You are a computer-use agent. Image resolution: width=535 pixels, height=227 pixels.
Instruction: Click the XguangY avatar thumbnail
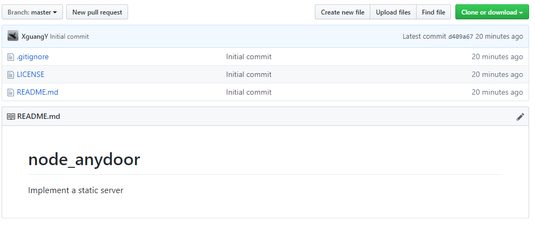click(x=13, y=36)
